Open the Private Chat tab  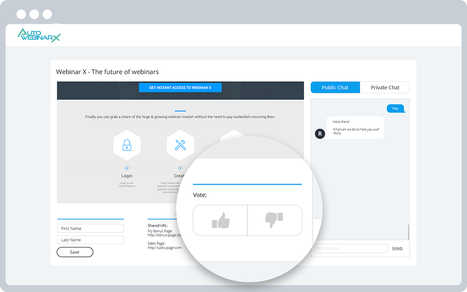click(385, 88)
